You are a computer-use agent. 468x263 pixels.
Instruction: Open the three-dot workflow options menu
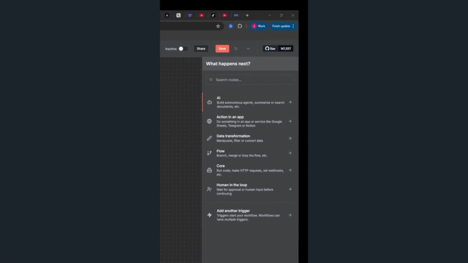point(249,49)
